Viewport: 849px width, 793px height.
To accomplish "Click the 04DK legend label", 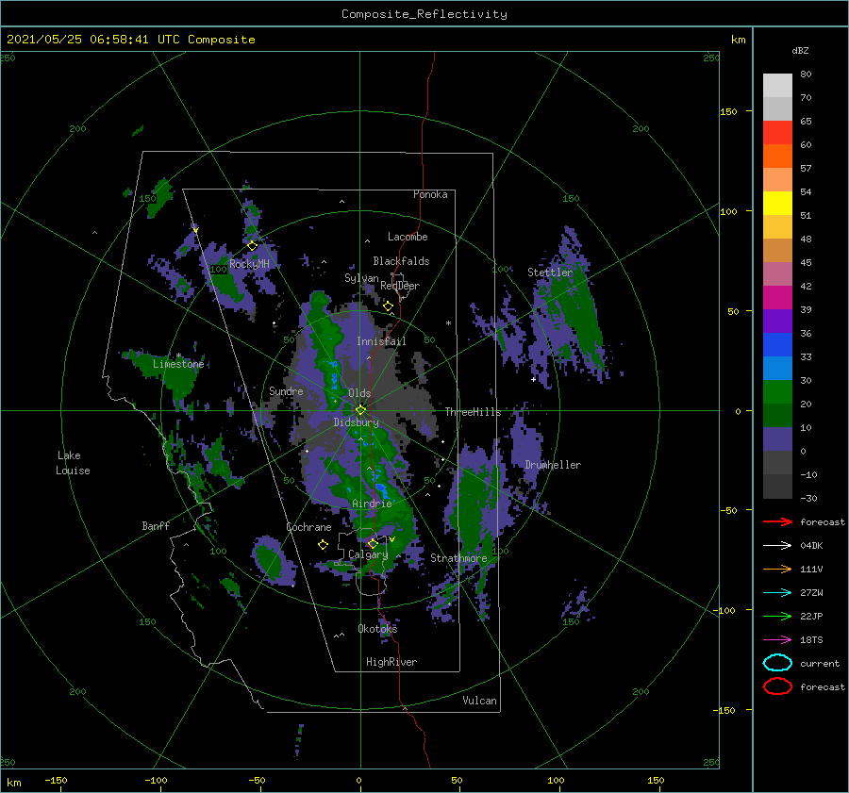I will [811, 546].
